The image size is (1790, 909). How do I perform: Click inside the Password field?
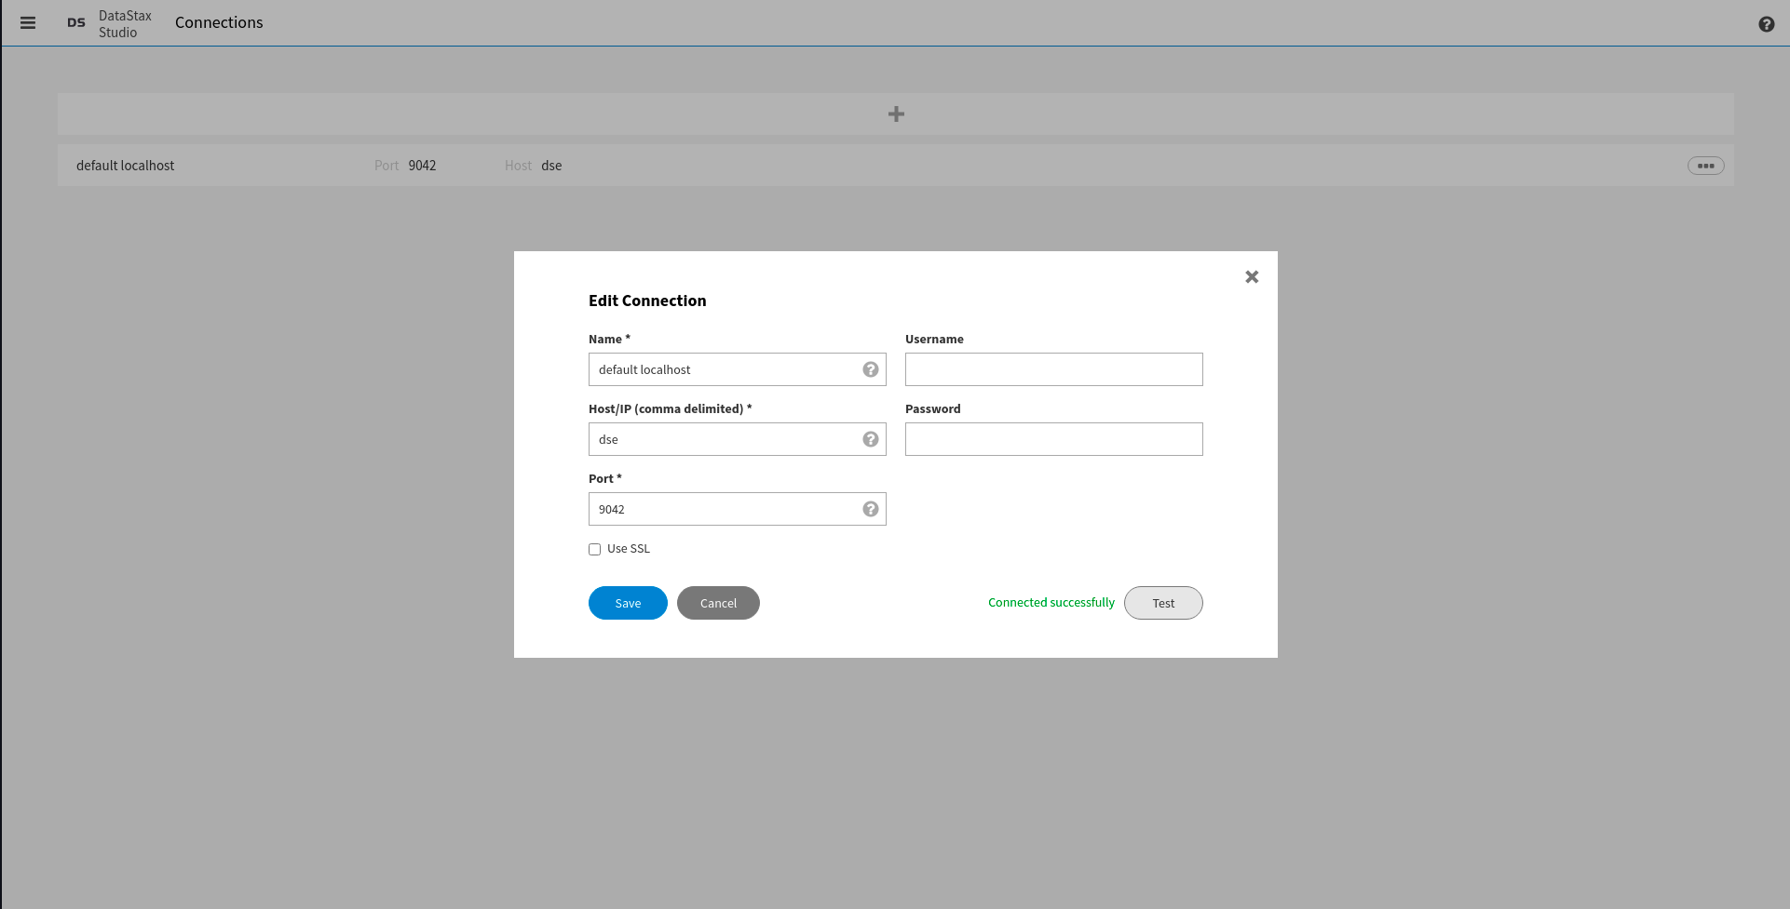pyautogui.click(x=1053, y=439)
